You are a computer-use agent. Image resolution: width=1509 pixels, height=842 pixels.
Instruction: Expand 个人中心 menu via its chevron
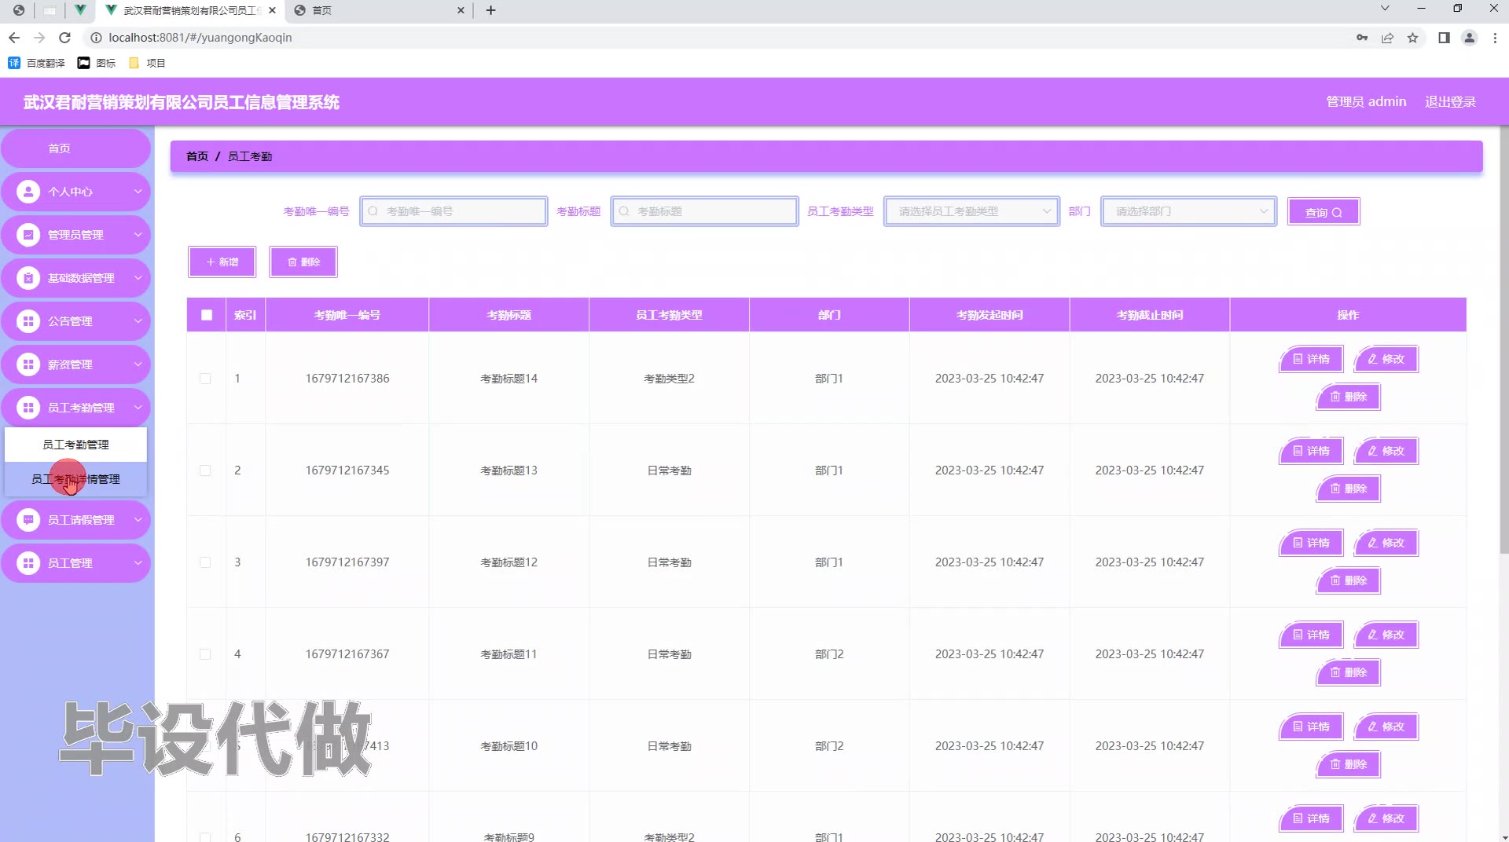click(x=138, y=192)
